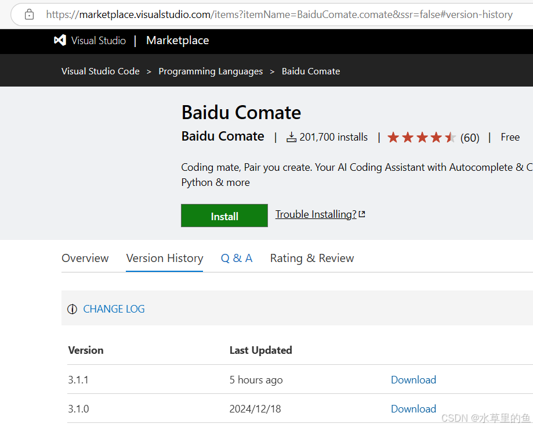Click the 3.1.1 version cell

click(x=78, y=380)
